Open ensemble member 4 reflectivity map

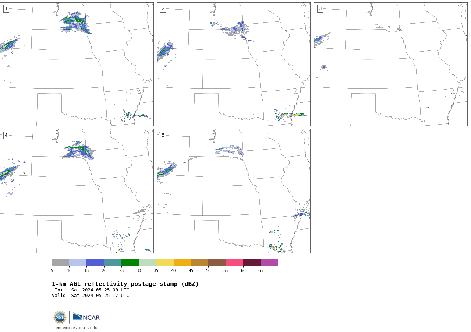[77, 191]
